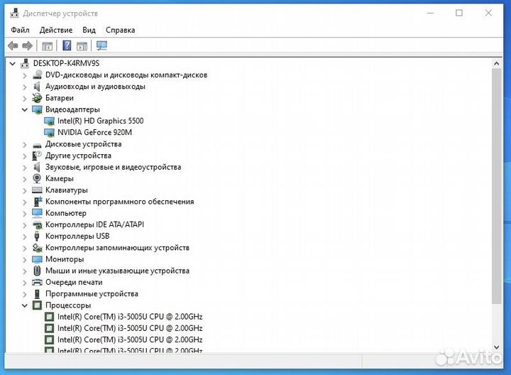
Task: Click the scrollbar down arrow
Action: 496,347
